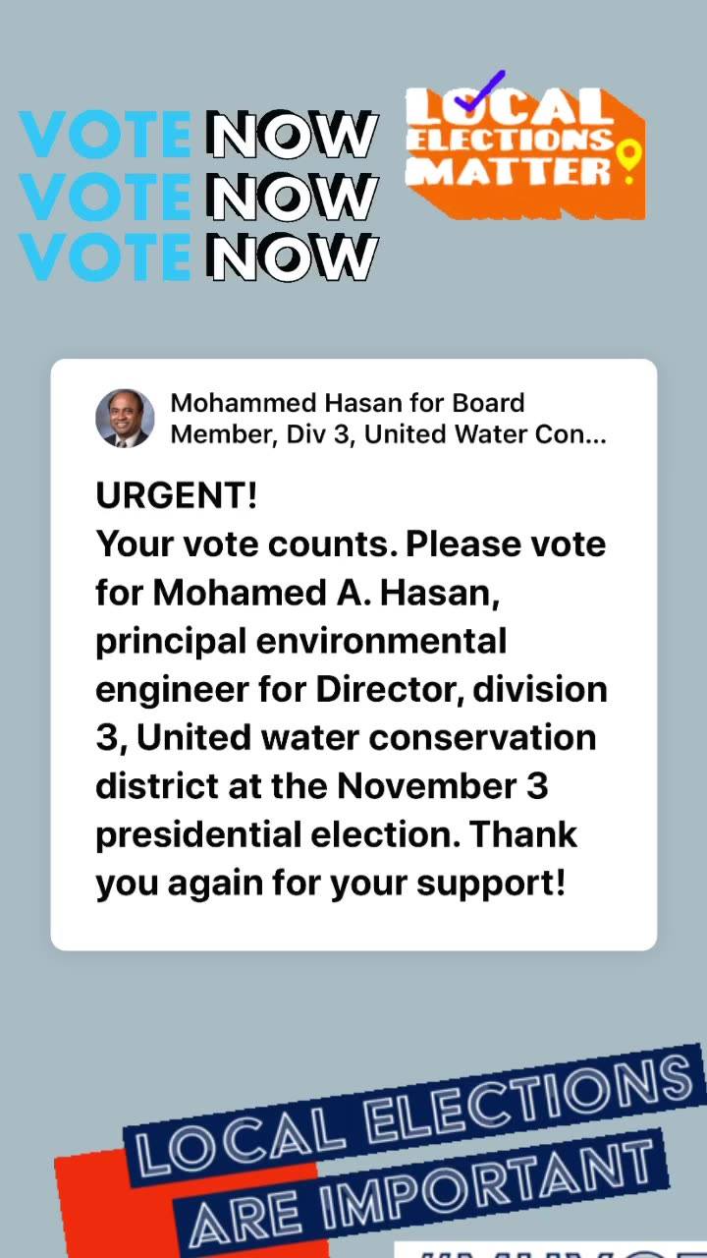Open Mohammed Hasan's profile avatar
707x1258 pixels.
pos(125,419)
